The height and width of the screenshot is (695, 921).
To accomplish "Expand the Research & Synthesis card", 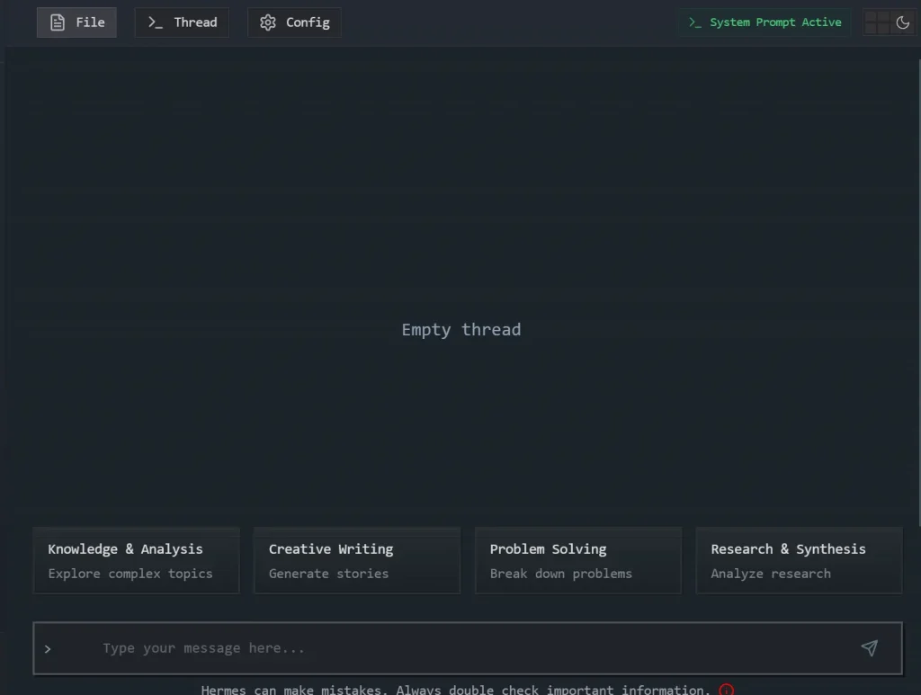I will click(x=799, y=560).
